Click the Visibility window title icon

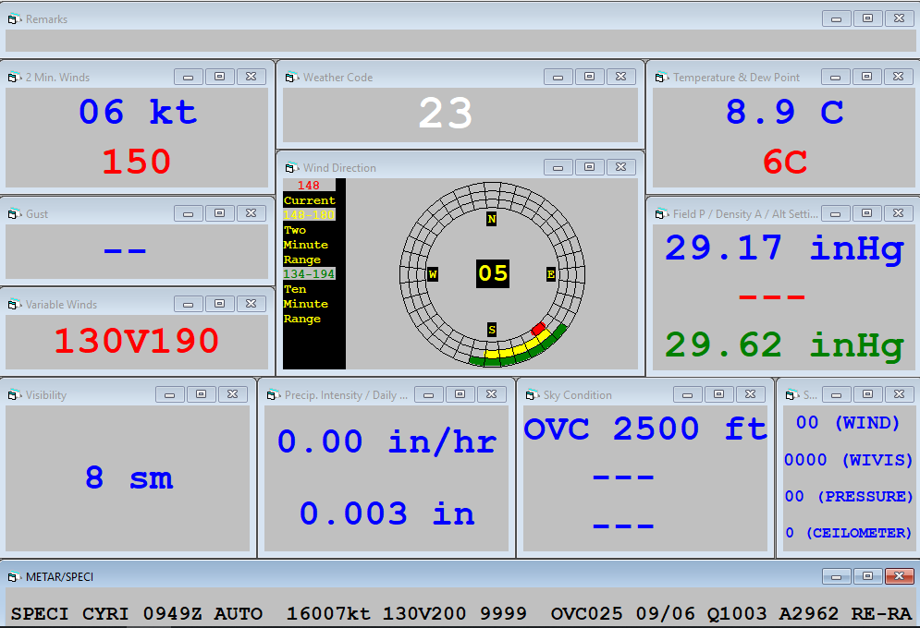[x=14, y=395]
